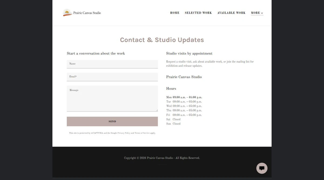This screenshot has height=180, width=324.
Task: Click the 'Hours' heading
Action: coord(171,89)
